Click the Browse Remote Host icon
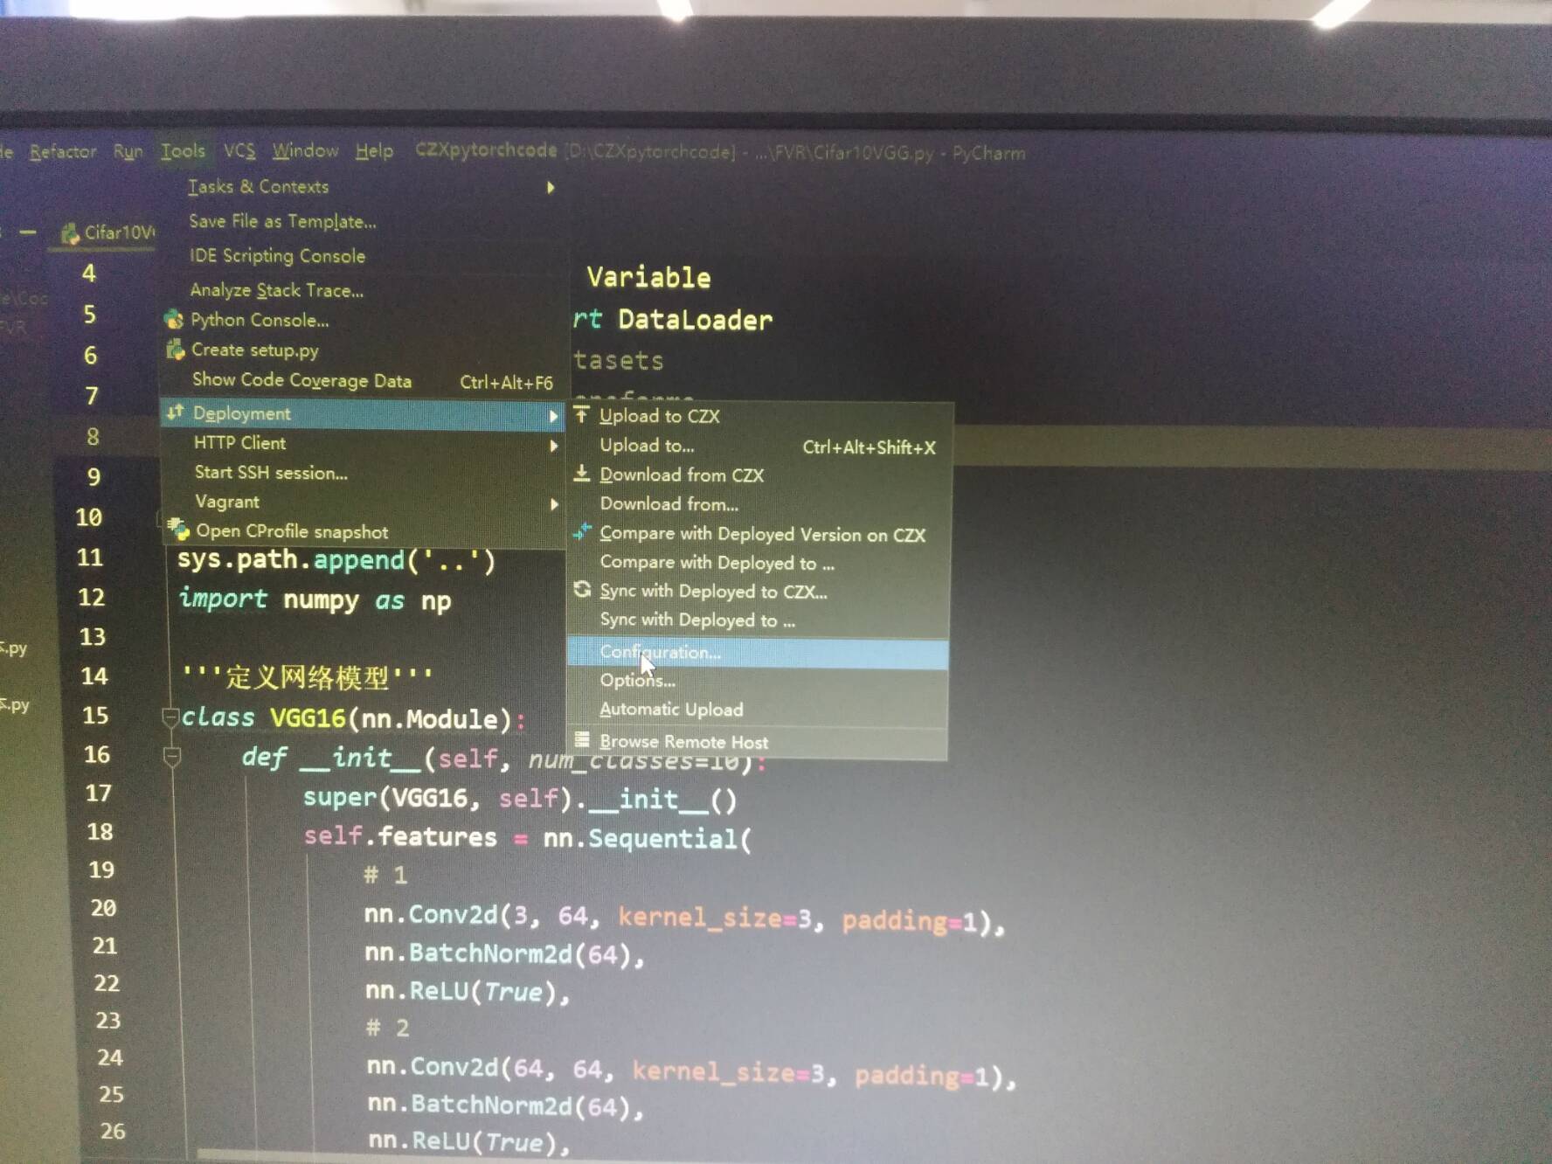Image resolution: width=1552 pixels, height=1164 pixels. 582,740
